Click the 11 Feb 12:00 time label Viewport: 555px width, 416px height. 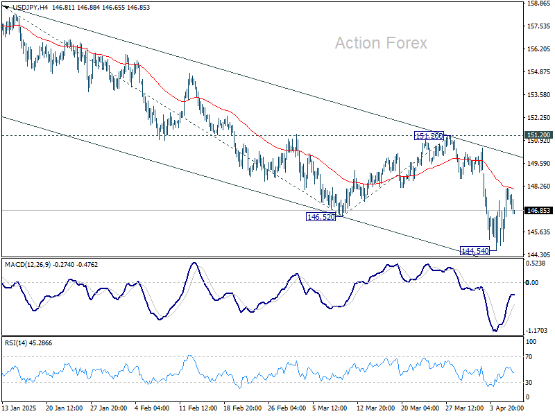click(198, 408)
